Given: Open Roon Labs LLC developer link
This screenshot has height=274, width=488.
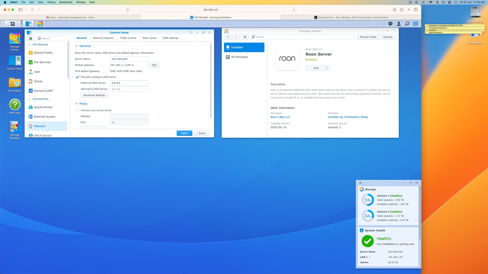Looking at the screenshot, I should (x=280, y=117).
